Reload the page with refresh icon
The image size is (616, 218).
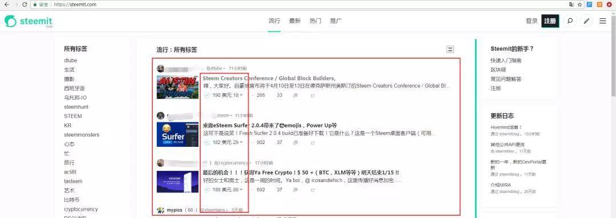[x=25, y=5]
